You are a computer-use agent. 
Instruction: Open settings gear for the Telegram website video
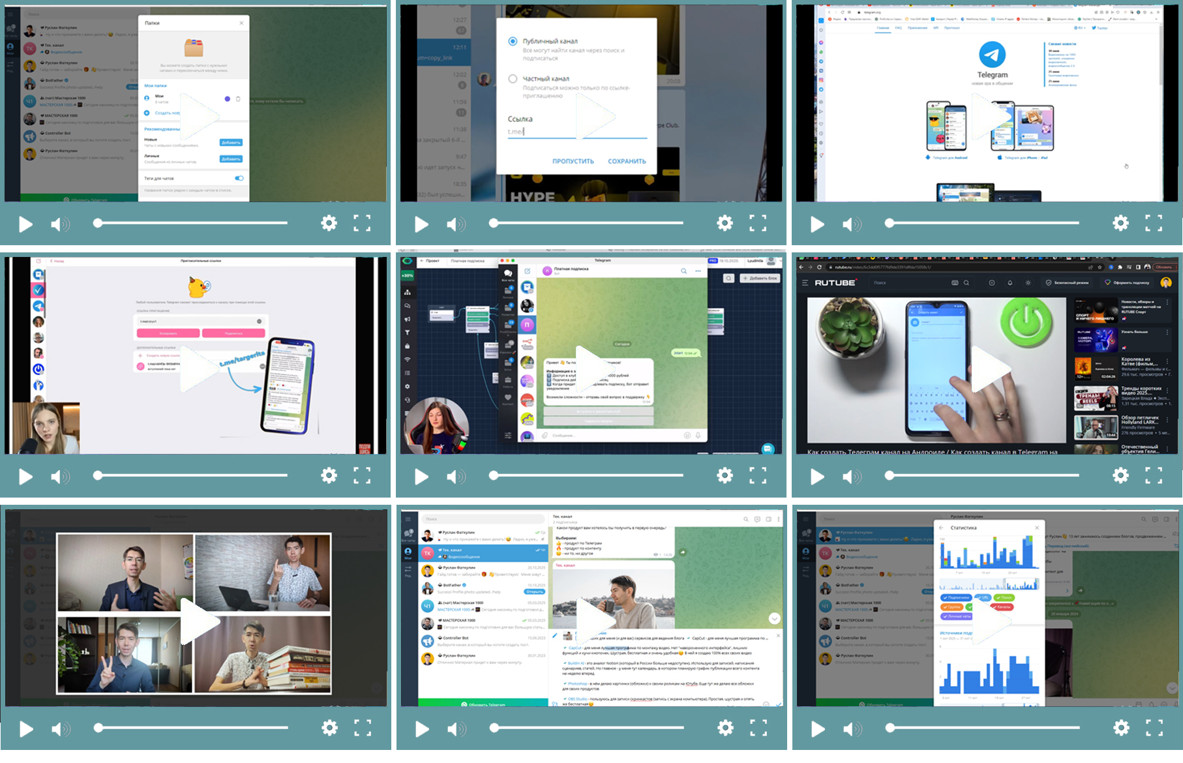coord(1120,223)
